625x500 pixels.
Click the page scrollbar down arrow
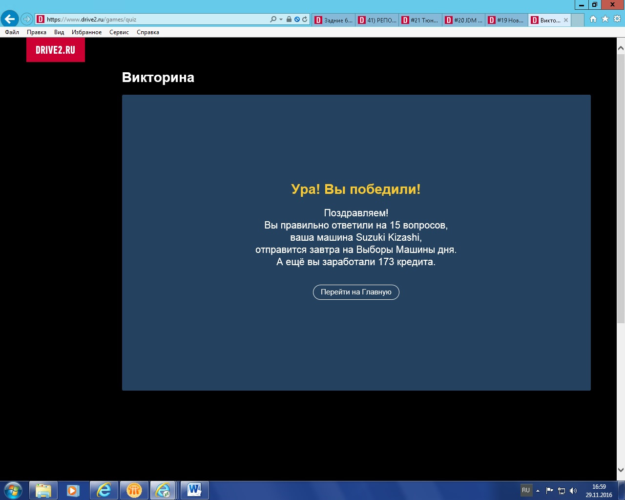coord(621,470)
